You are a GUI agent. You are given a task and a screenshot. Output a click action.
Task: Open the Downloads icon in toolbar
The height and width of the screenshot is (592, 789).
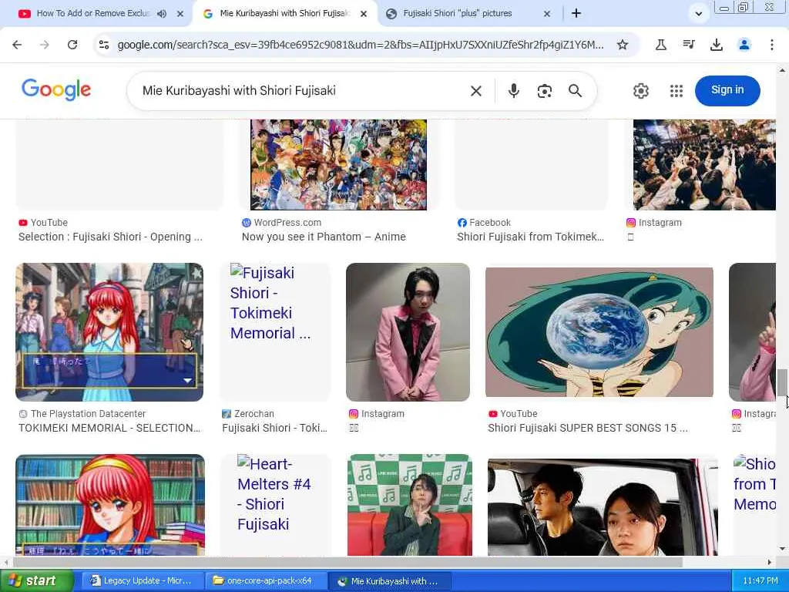[717, 45]
